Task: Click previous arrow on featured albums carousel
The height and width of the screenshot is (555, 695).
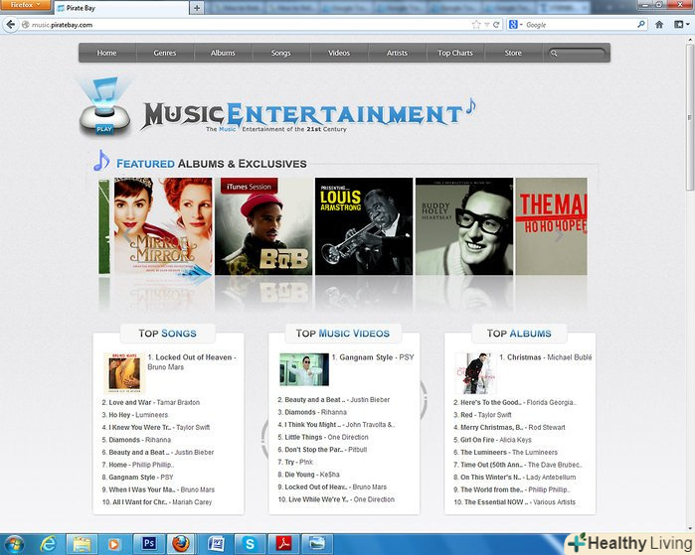Action: (126, 235)
